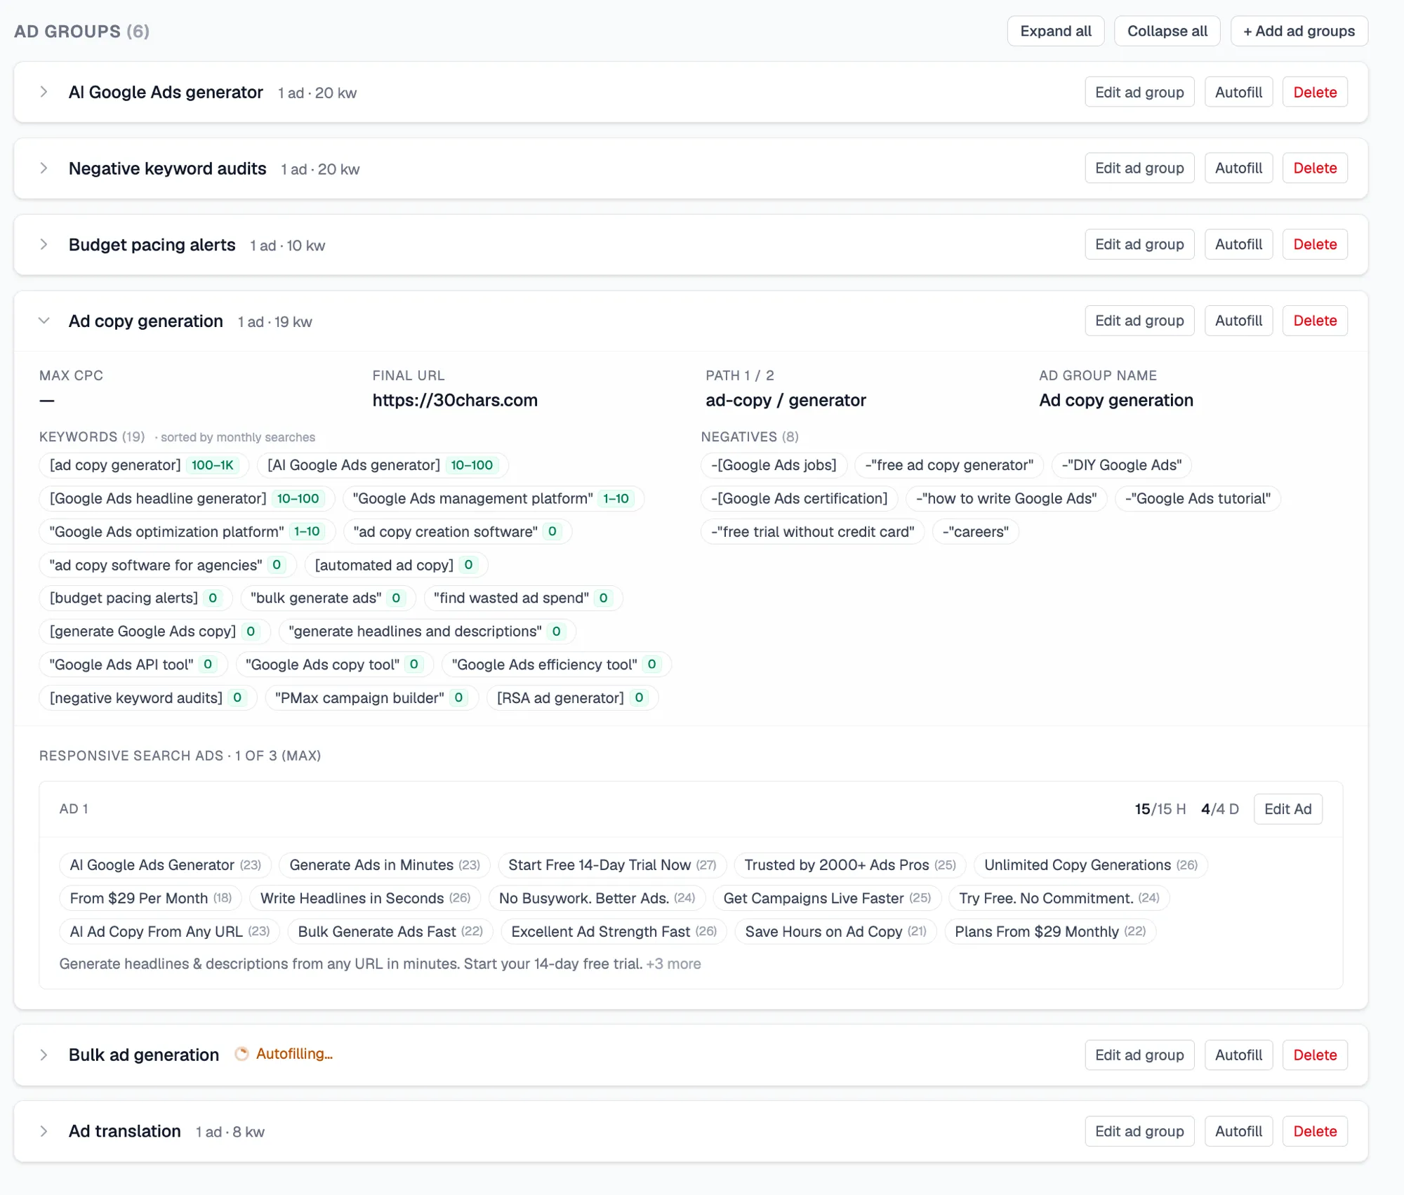Click headline "From $29 Per Month"
The width and height of the screenshot is (1404, 1195).
[150, 898]
